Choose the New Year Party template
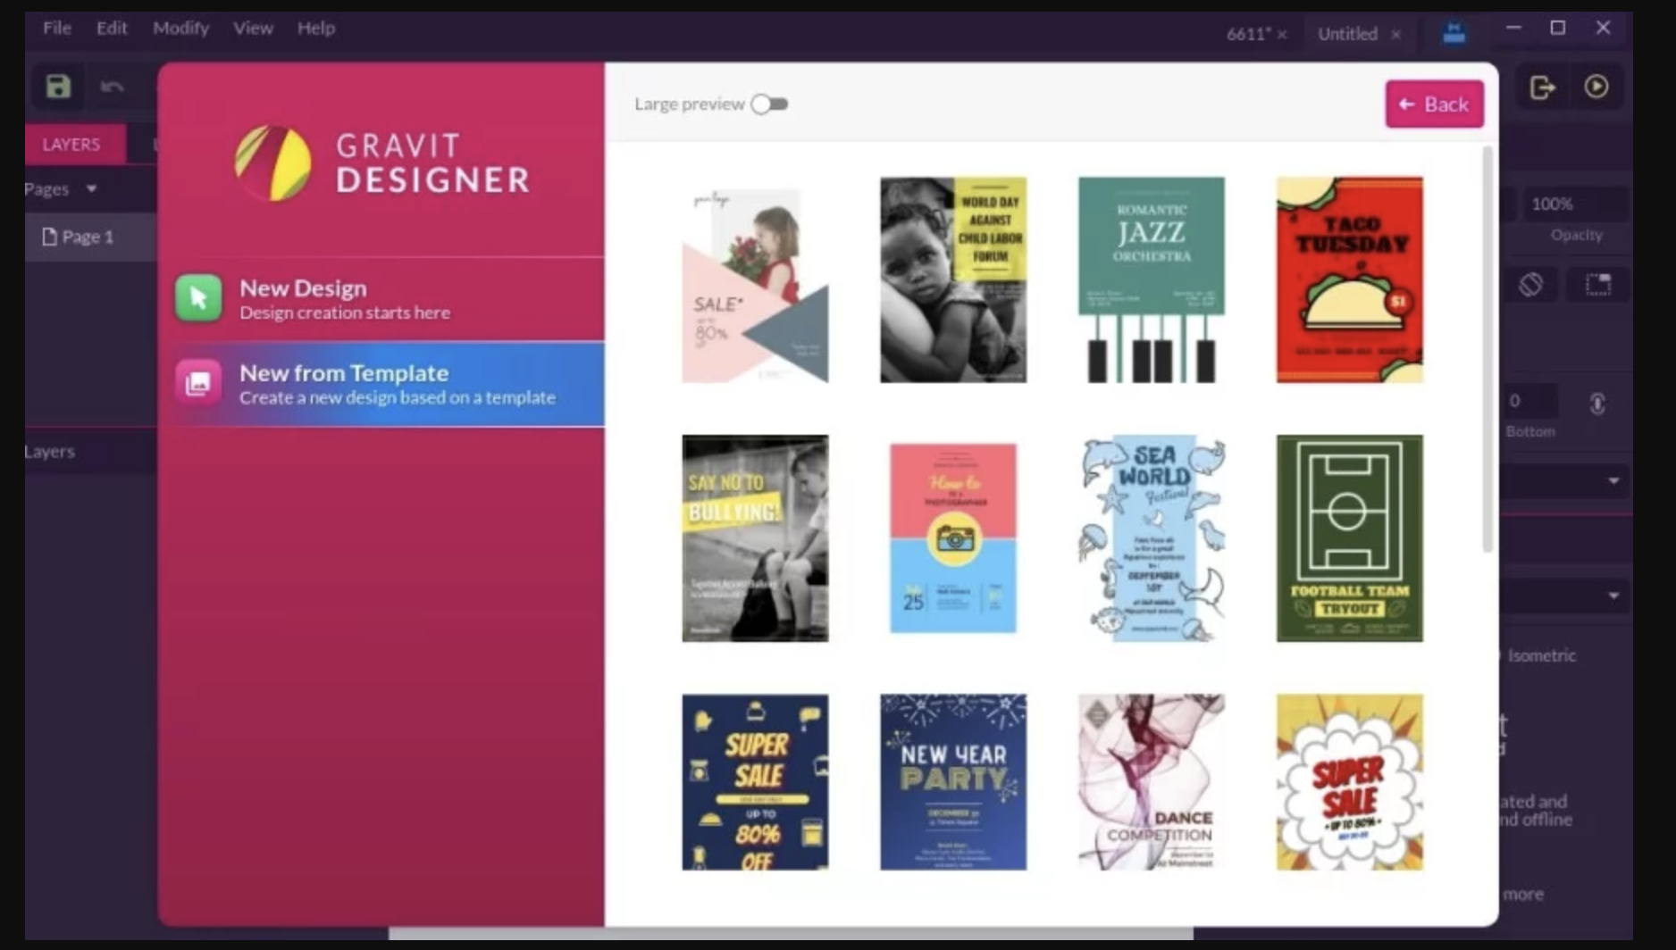This screenshot has width=1676, height=950. [953, 782]
